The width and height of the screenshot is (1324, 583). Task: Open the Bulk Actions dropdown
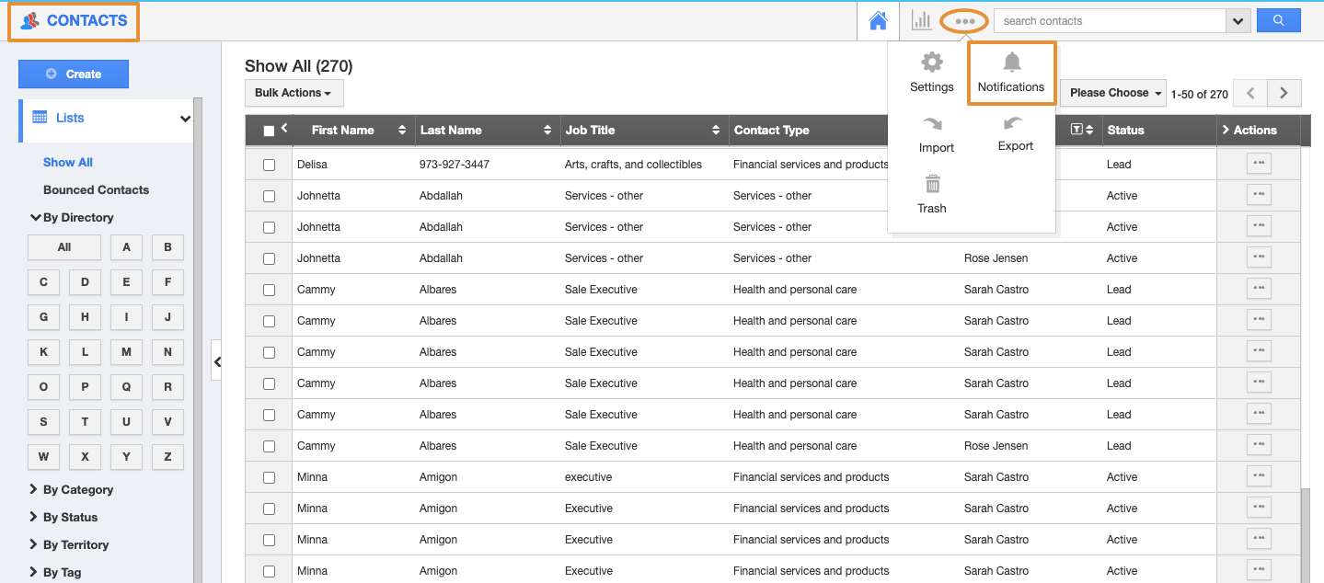[294, 93]
